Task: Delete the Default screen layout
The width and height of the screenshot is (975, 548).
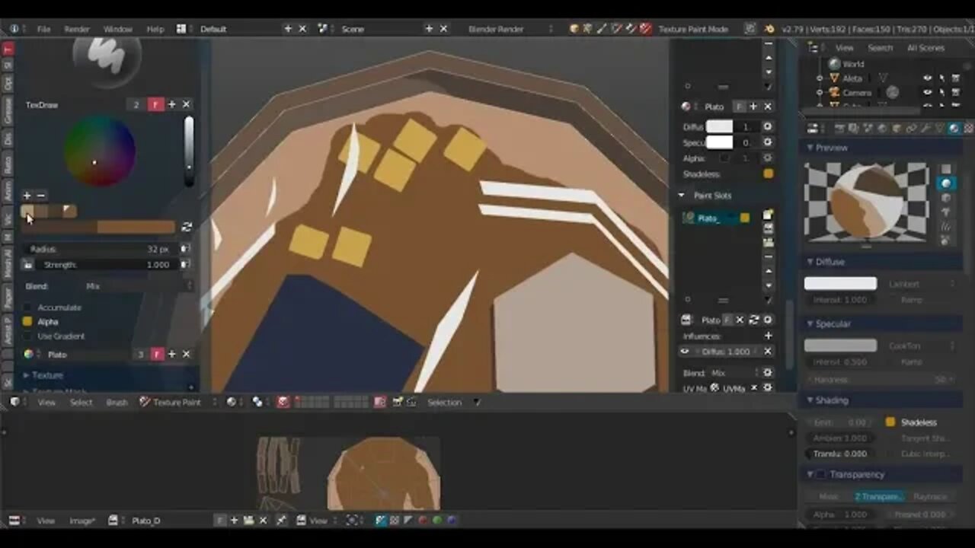Action: (302, 29)
